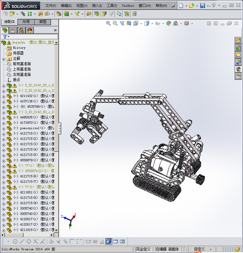Open the Design Library task pane icon
This screenshot has height=253, width=243.
coord(238,48)
